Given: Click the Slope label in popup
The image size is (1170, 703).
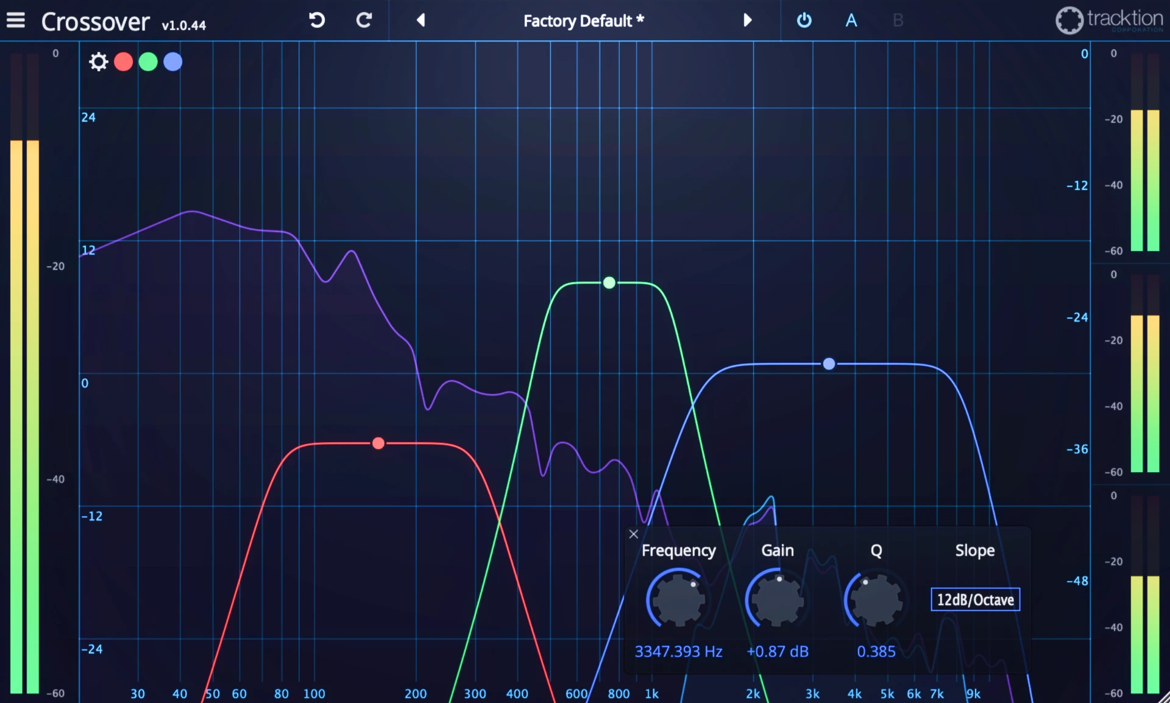Looking at the screenshot, I should (x=975, y=550).
